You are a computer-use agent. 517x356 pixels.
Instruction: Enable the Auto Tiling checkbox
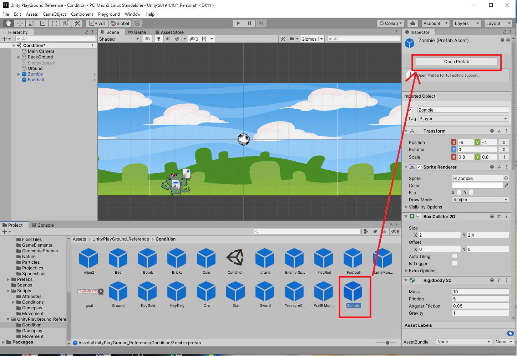point(455,256)
